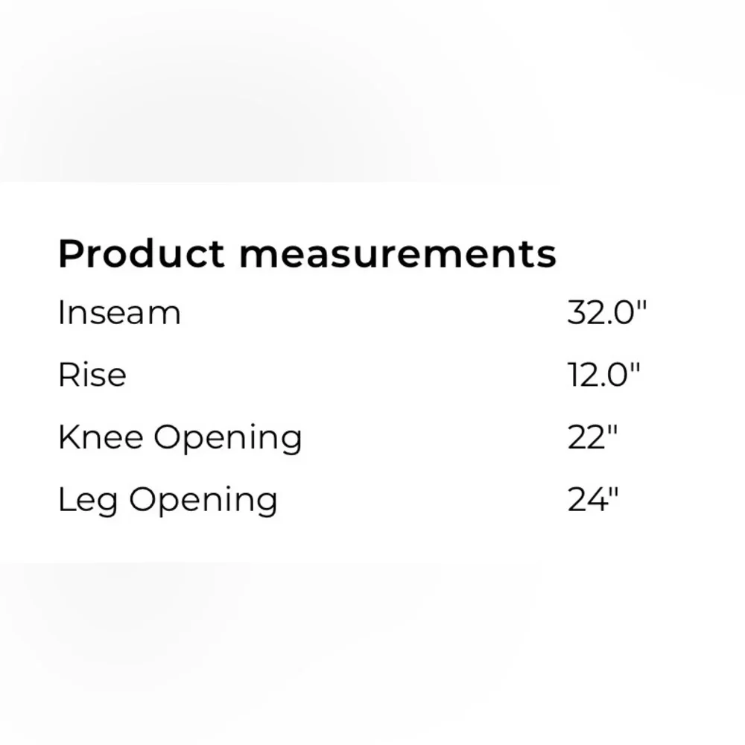Click the inch mark after 24
This screenshot has height=745, width=745.
pos(613,492)
